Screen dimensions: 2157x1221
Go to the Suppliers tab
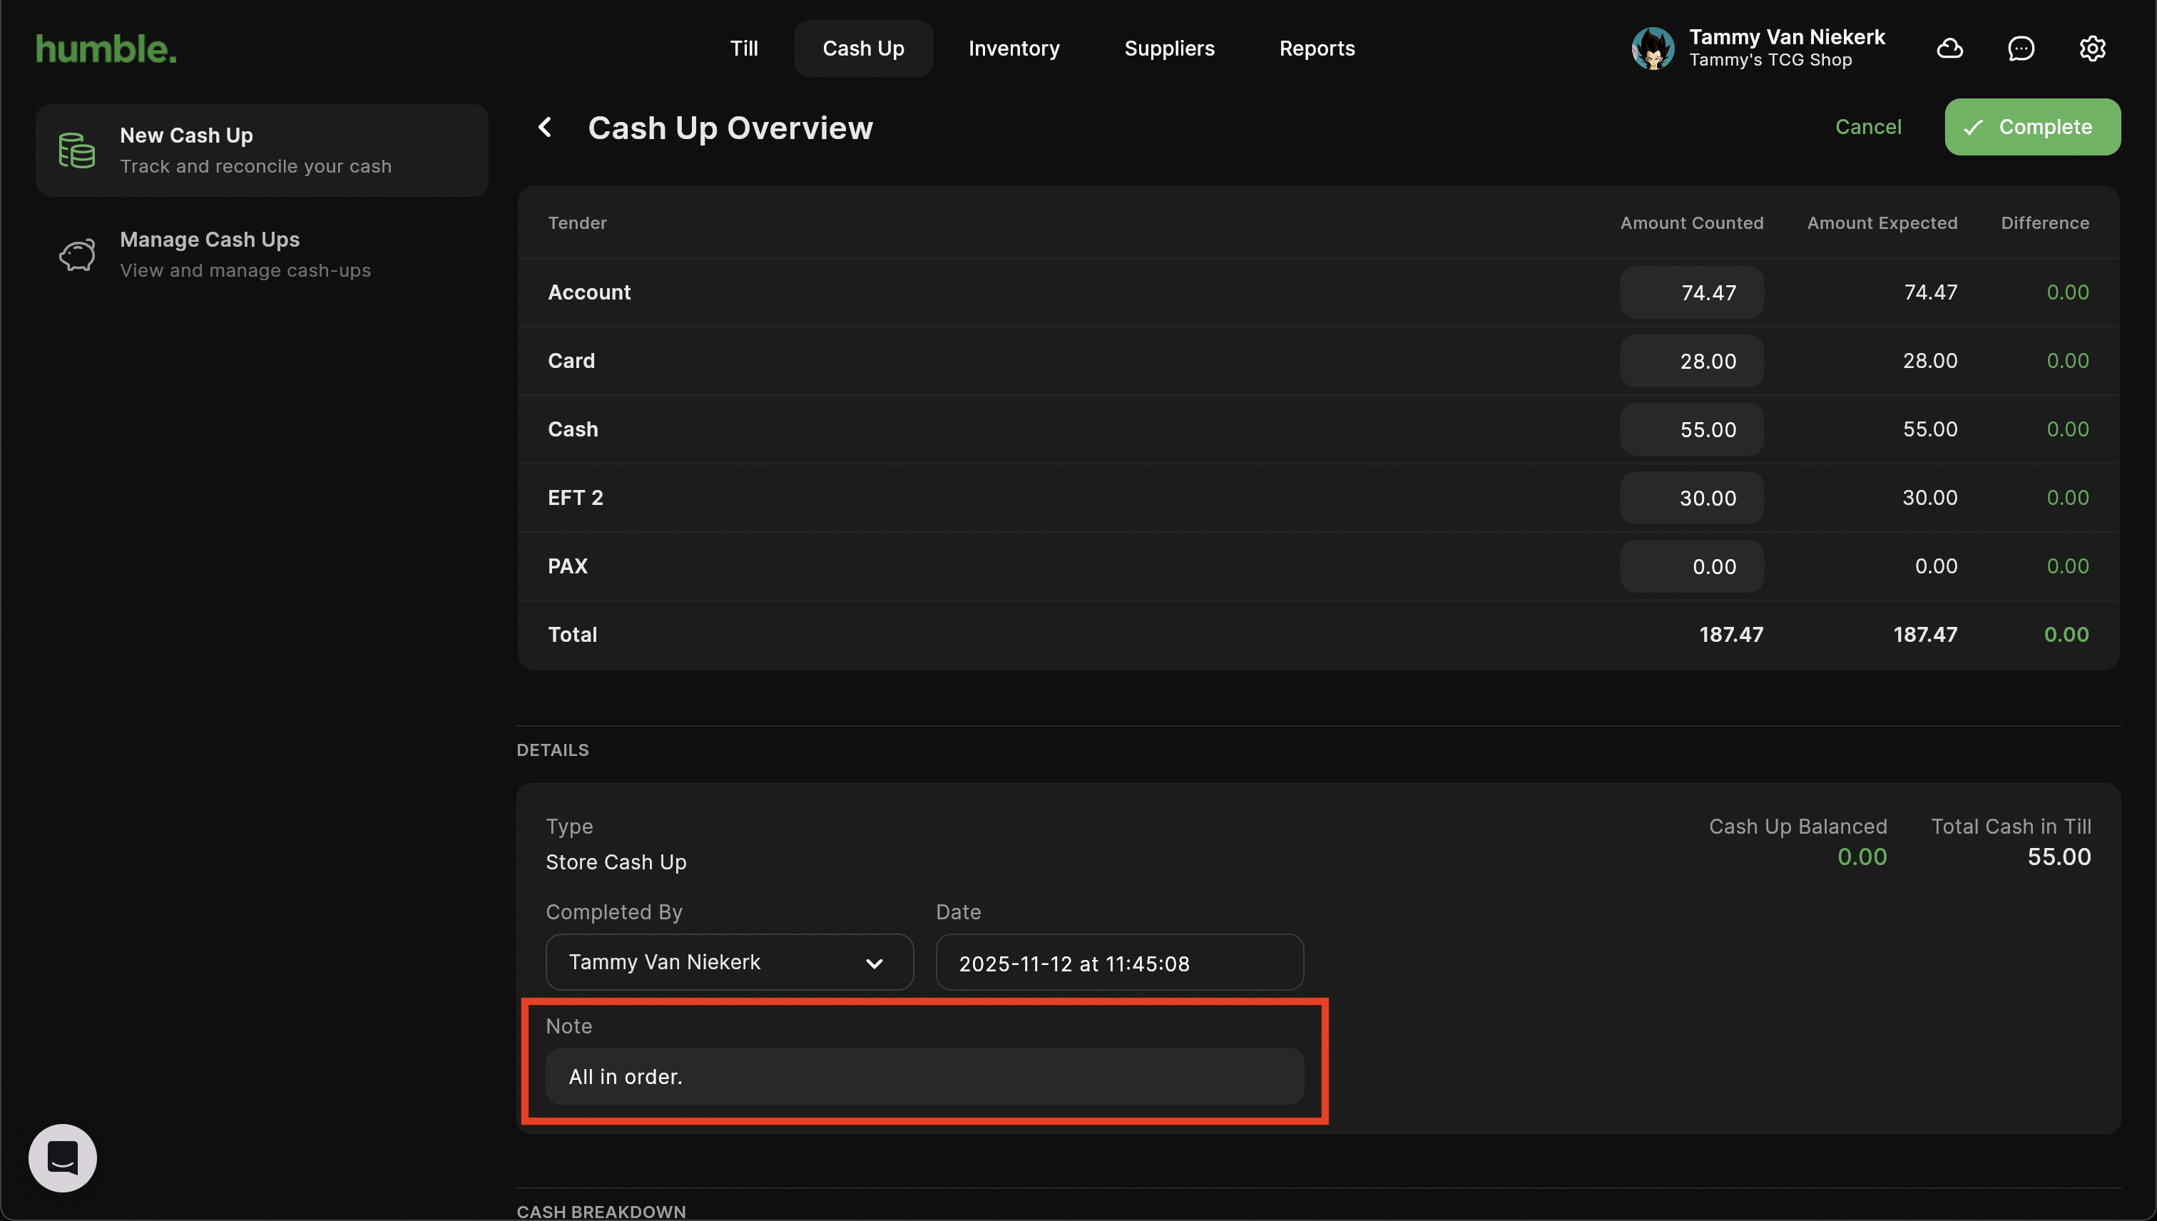click(1169, 48)
